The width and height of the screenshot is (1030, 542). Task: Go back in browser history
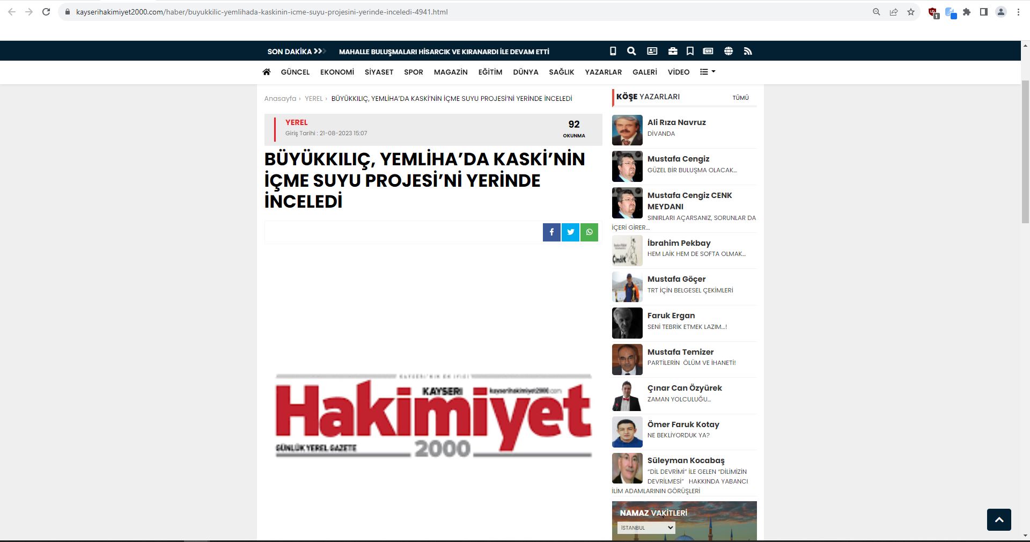coord(12,12)
